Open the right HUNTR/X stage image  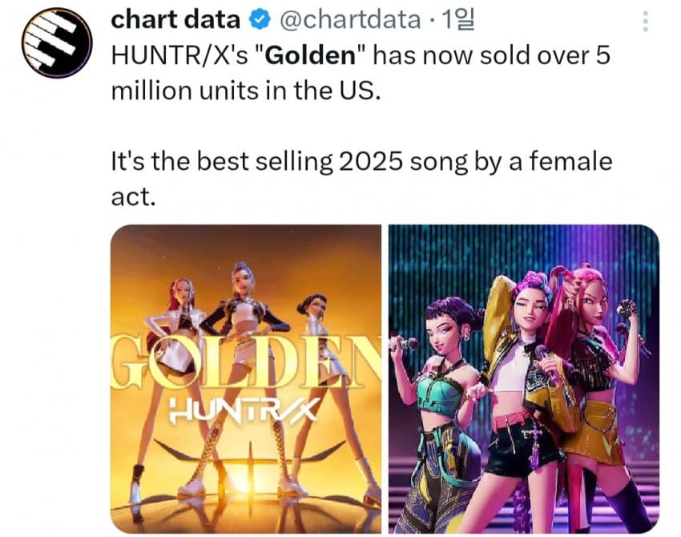coord(523,378)
